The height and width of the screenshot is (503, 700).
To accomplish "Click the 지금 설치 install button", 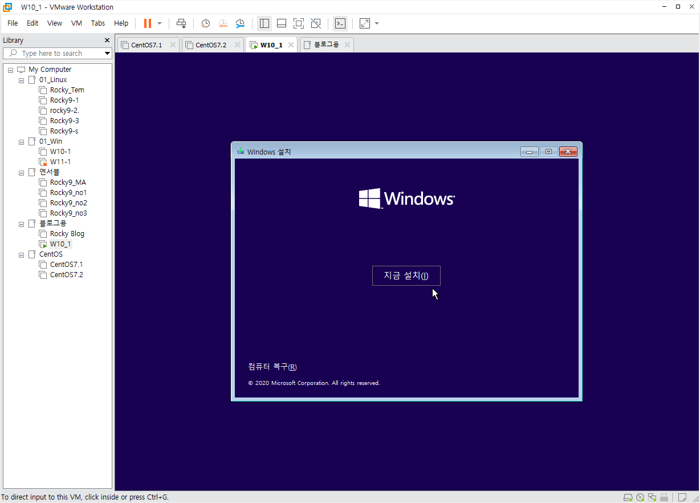I will click(x=406, y=275).
